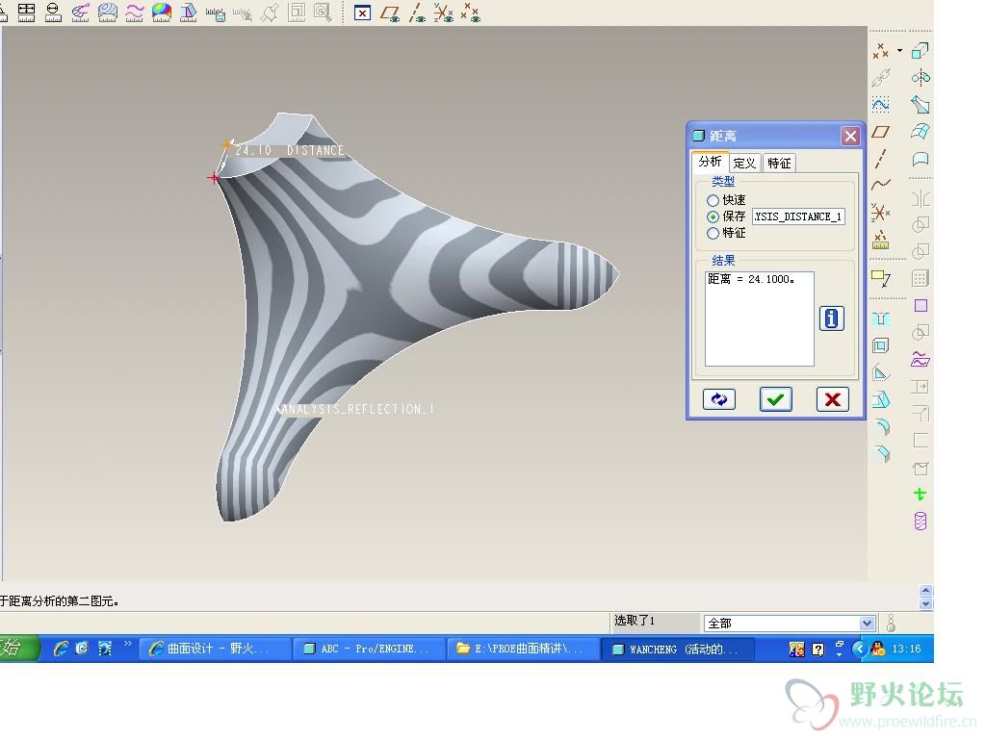This screenshot has height=739, width=986.
Task: Toggle datum plane display
Action: tap(390, 13)
